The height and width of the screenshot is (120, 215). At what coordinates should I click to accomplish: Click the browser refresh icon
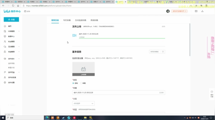13,6
